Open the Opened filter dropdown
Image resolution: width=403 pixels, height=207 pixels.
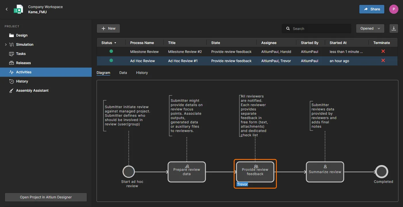[x=370, y=28]
